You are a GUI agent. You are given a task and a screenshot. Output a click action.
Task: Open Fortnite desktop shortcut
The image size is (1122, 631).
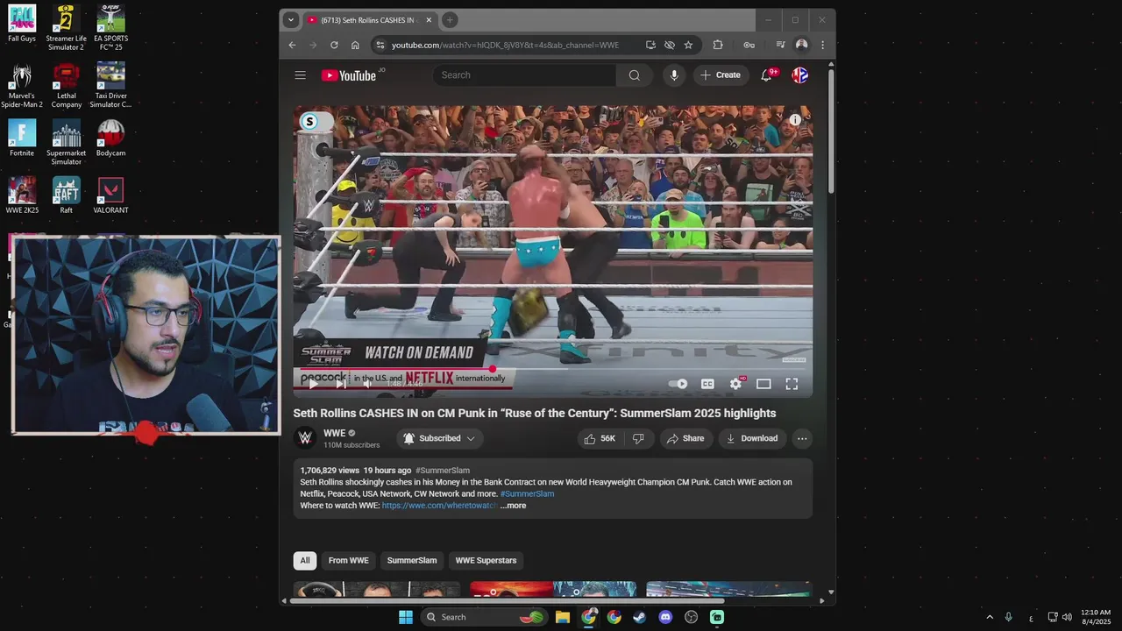point(22,138)
